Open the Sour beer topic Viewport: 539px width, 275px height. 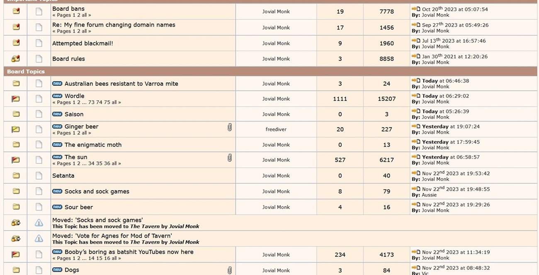coord(79,207)
